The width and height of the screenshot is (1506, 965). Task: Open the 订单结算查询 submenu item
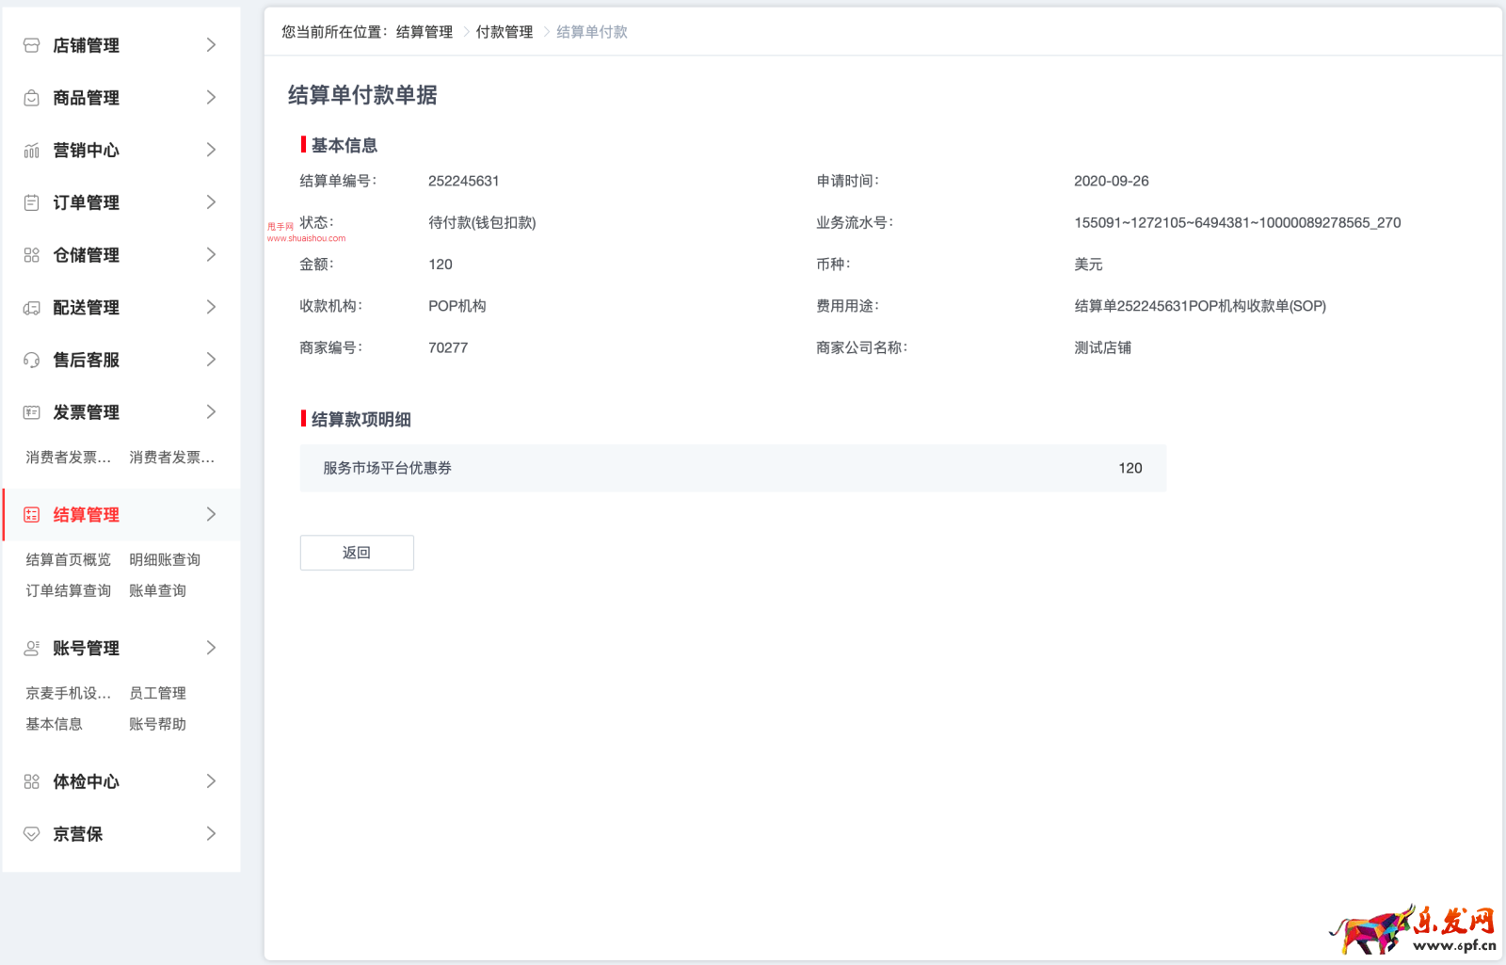tap(68, 591)
